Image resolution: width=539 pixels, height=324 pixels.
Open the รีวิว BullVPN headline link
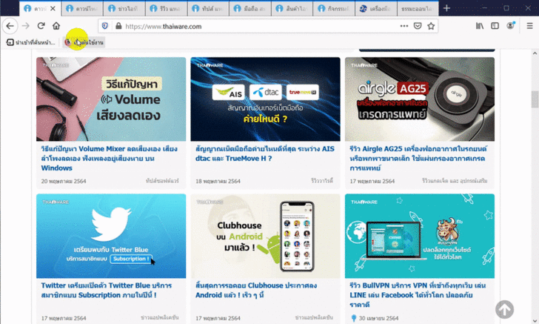418,295
